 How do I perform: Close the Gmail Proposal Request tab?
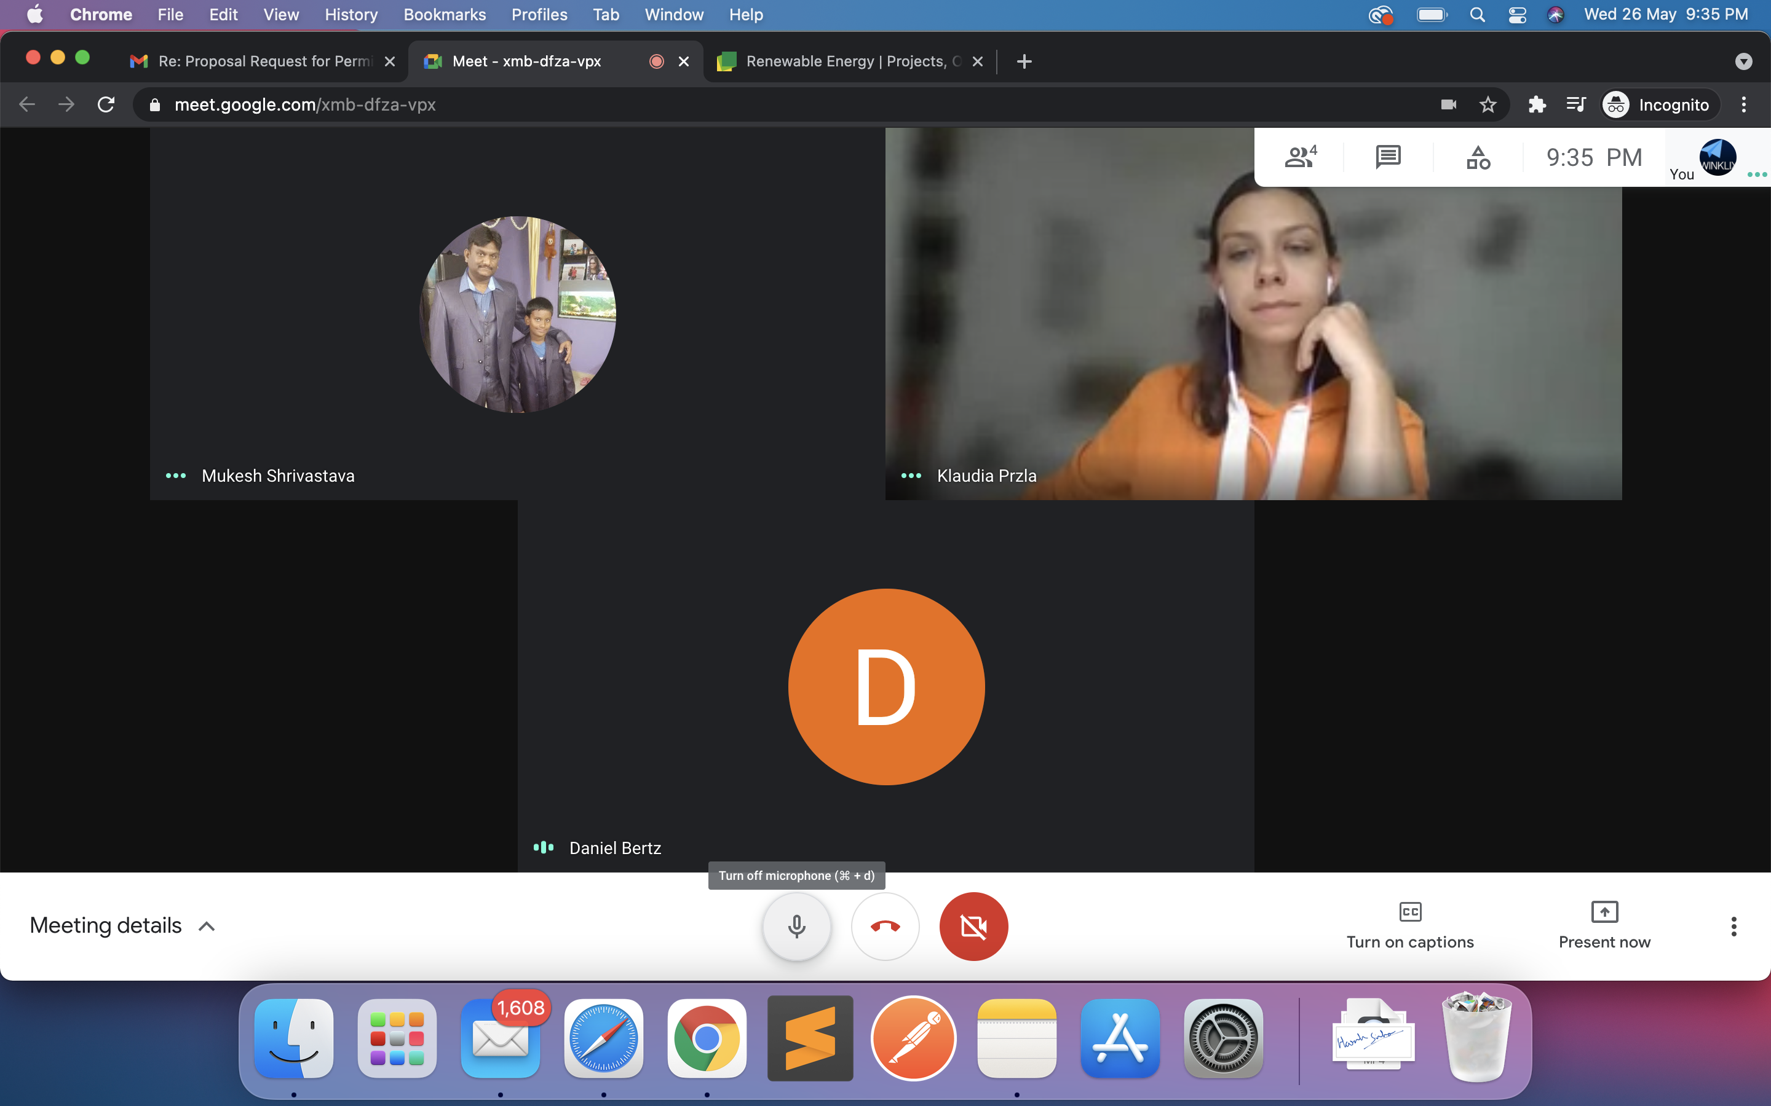[x=390, y=61]
